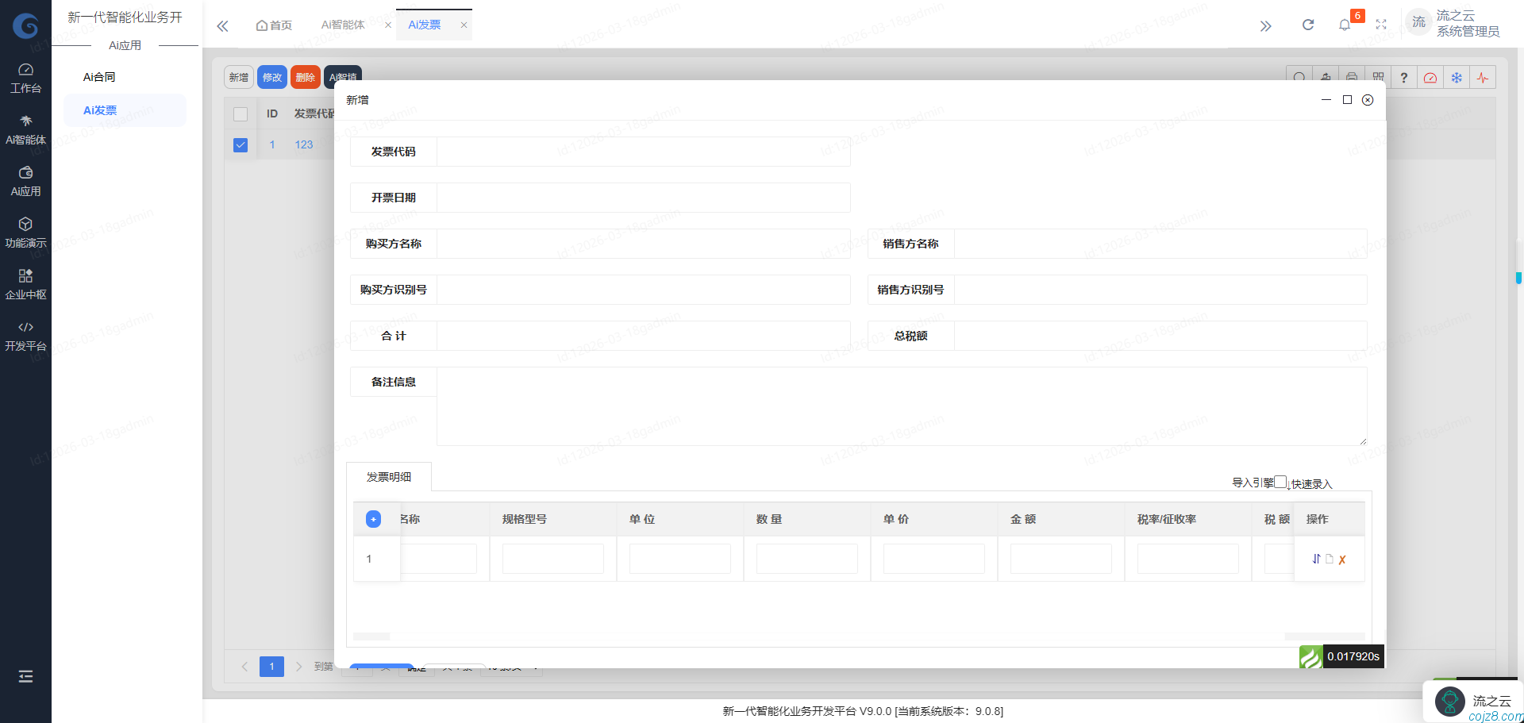Click the refresh icon in header
The image size is (1524, 723).
coord(1308,25)
